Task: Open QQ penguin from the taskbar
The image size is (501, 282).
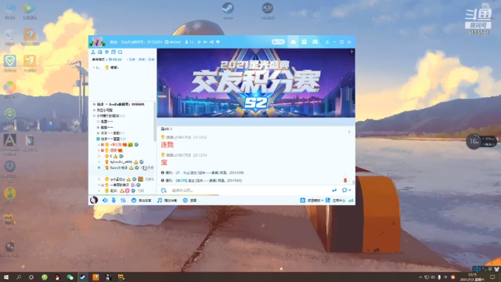Action: (x=57, y=277)
